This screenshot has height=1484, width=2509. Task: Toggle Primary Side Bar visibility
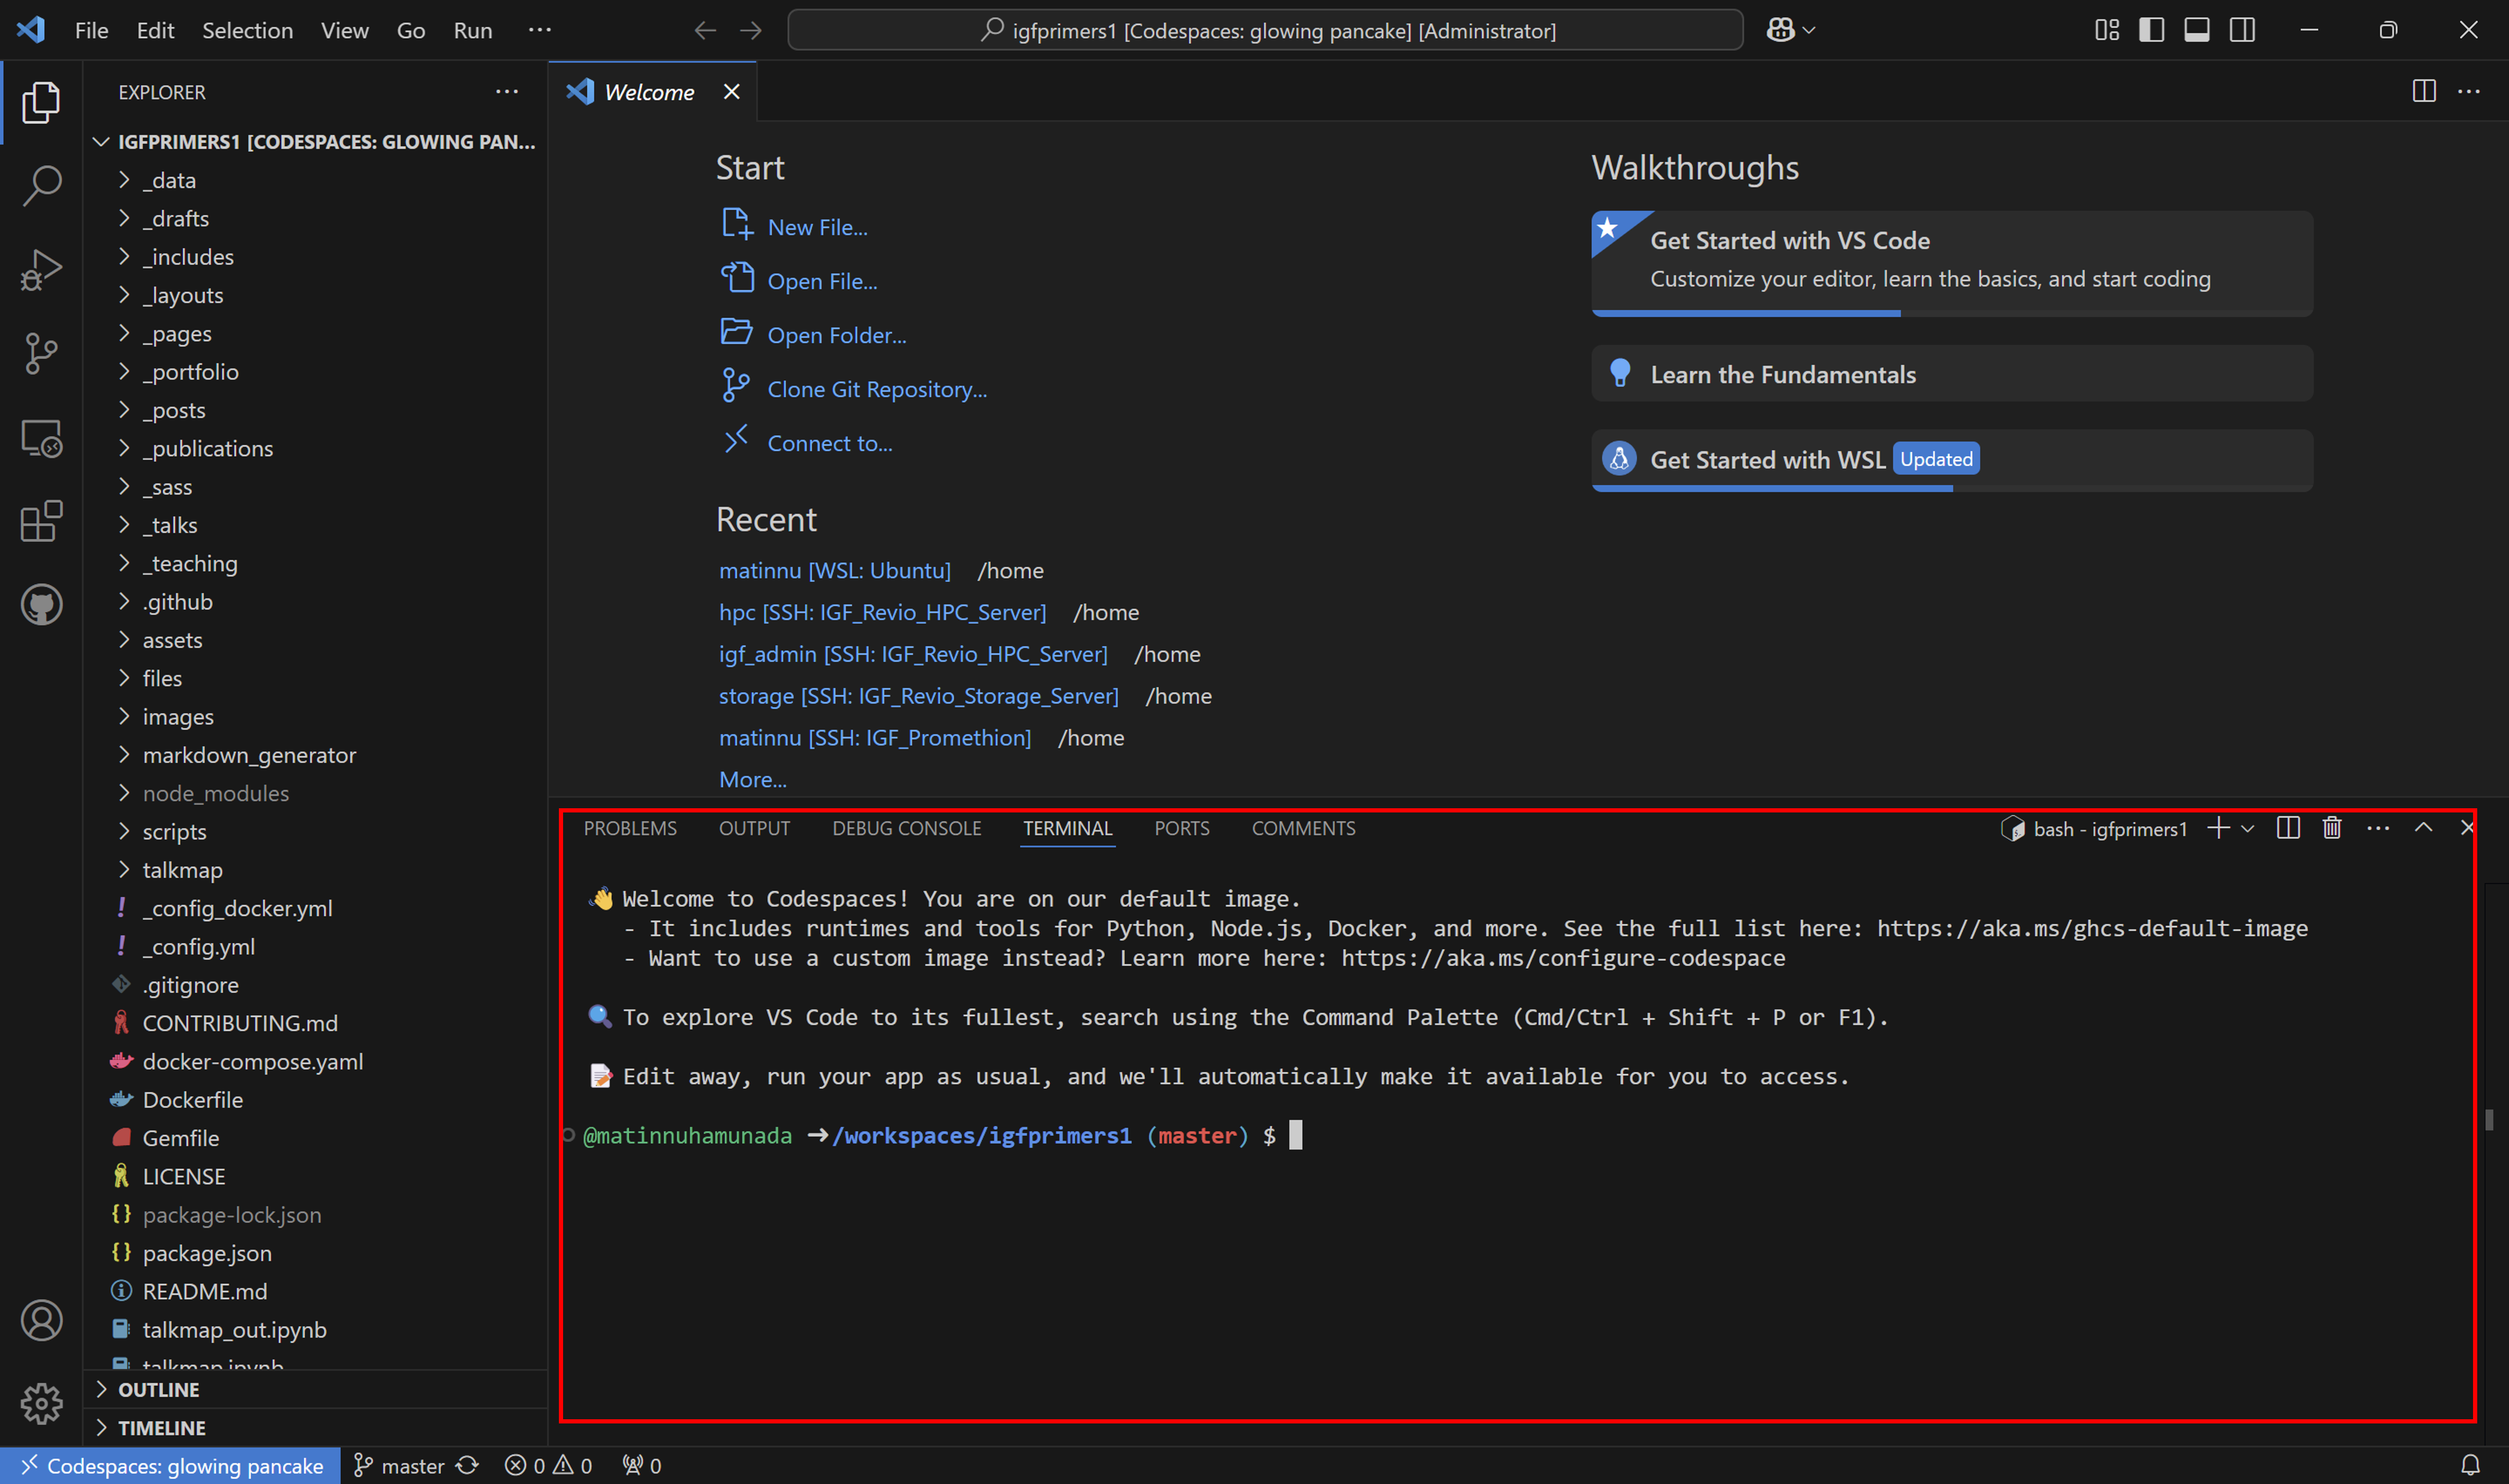2151,30
